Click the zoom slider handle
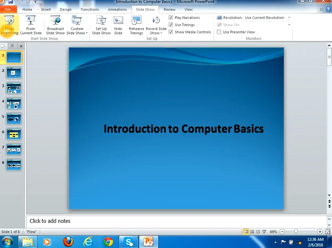The height and width of the screenshot is (248, 332). pos(296,232)
